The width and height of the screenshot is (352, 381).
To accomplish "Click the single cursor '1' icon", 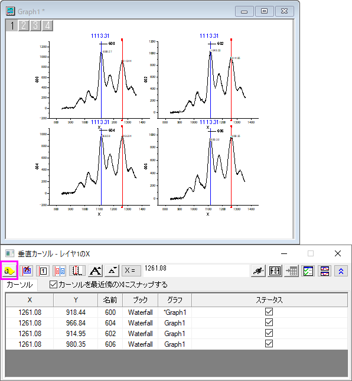I will 43,271.
